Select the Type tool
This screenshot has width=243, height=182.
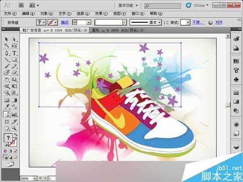pyautogui.click(x=14, y=53)
